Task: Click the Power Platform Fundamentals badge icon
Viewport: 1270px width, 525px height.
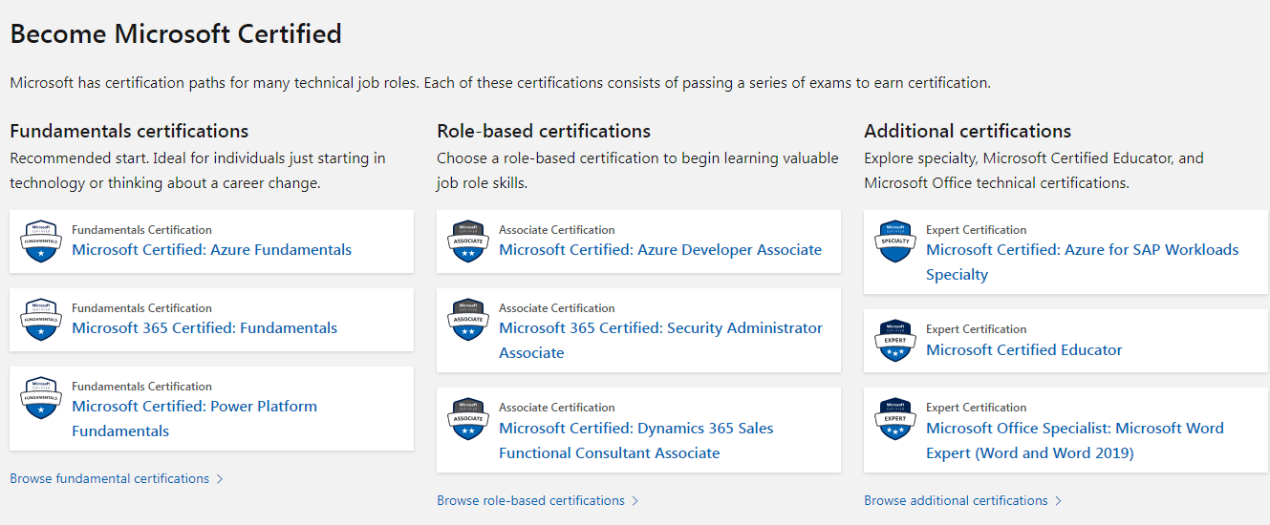Action: (41, 398)
